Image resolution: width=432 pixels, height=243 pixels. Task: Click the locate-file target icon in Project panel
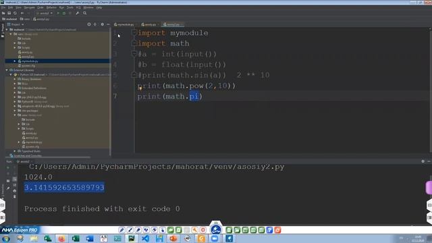click(x=89, y=24)
